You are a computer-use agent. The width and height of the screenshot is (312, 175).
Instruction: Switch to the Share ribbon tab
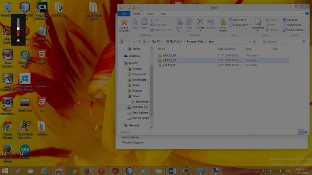150,14
